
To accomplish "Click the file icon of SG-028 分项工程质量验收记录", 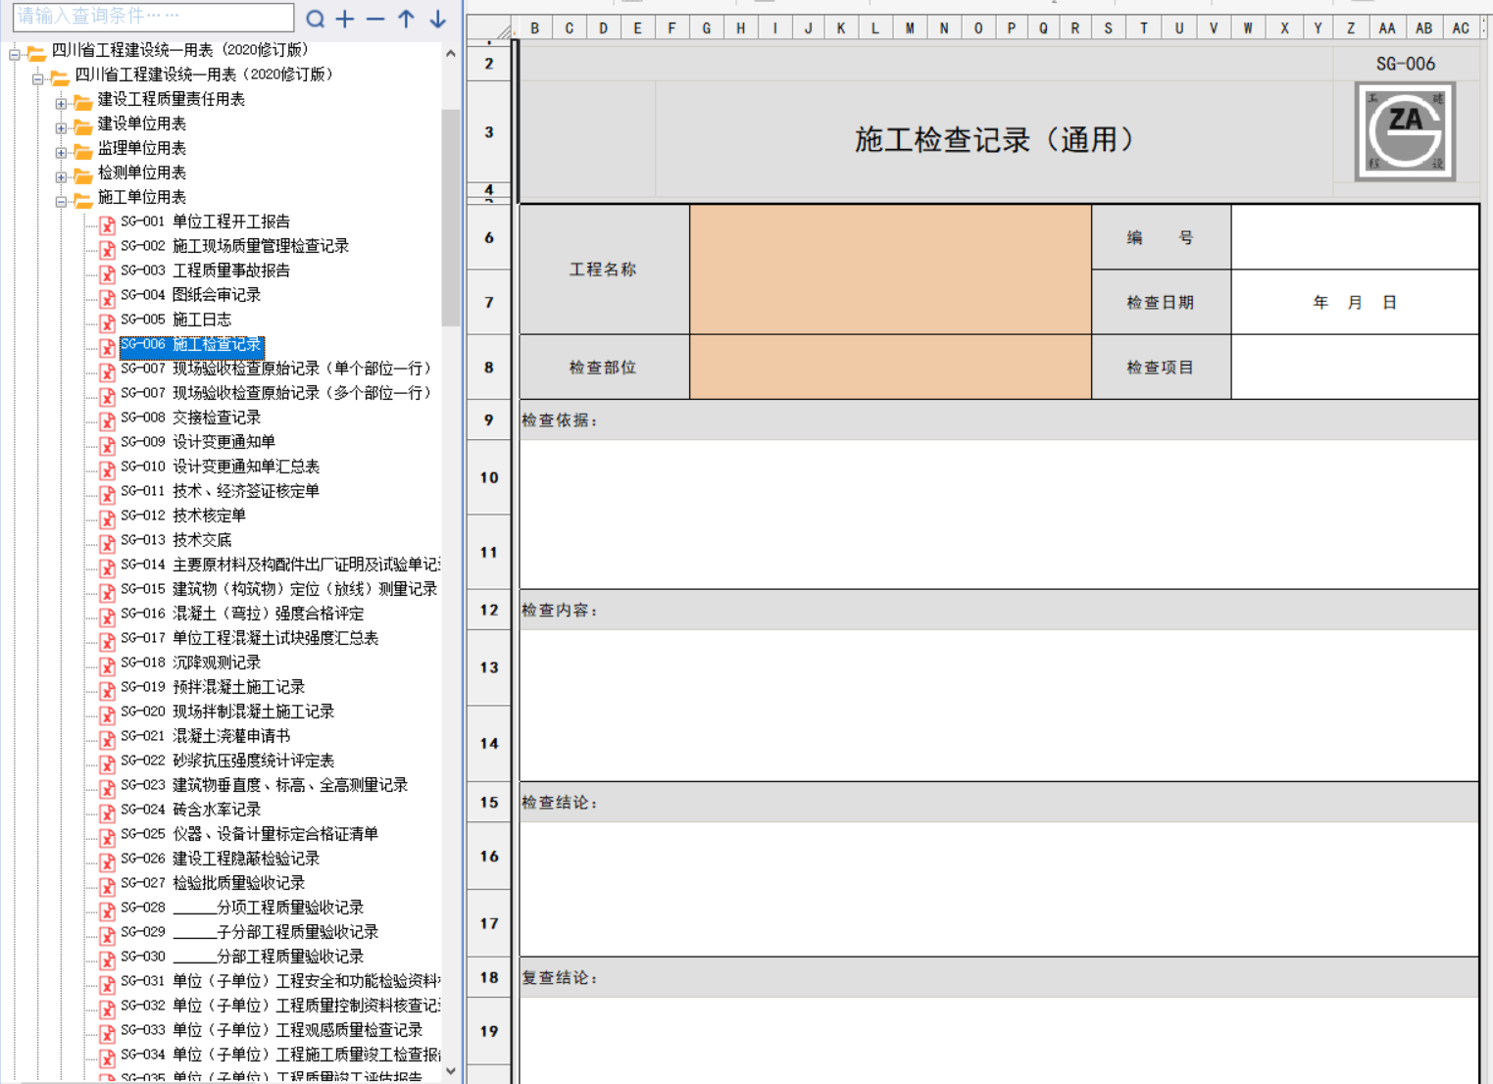I will pyautogui.click(x=107, y=912).
